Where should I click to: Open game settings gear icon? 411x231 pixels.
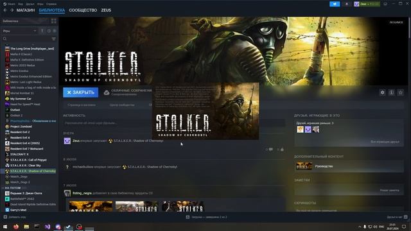(x=383, y=92)
